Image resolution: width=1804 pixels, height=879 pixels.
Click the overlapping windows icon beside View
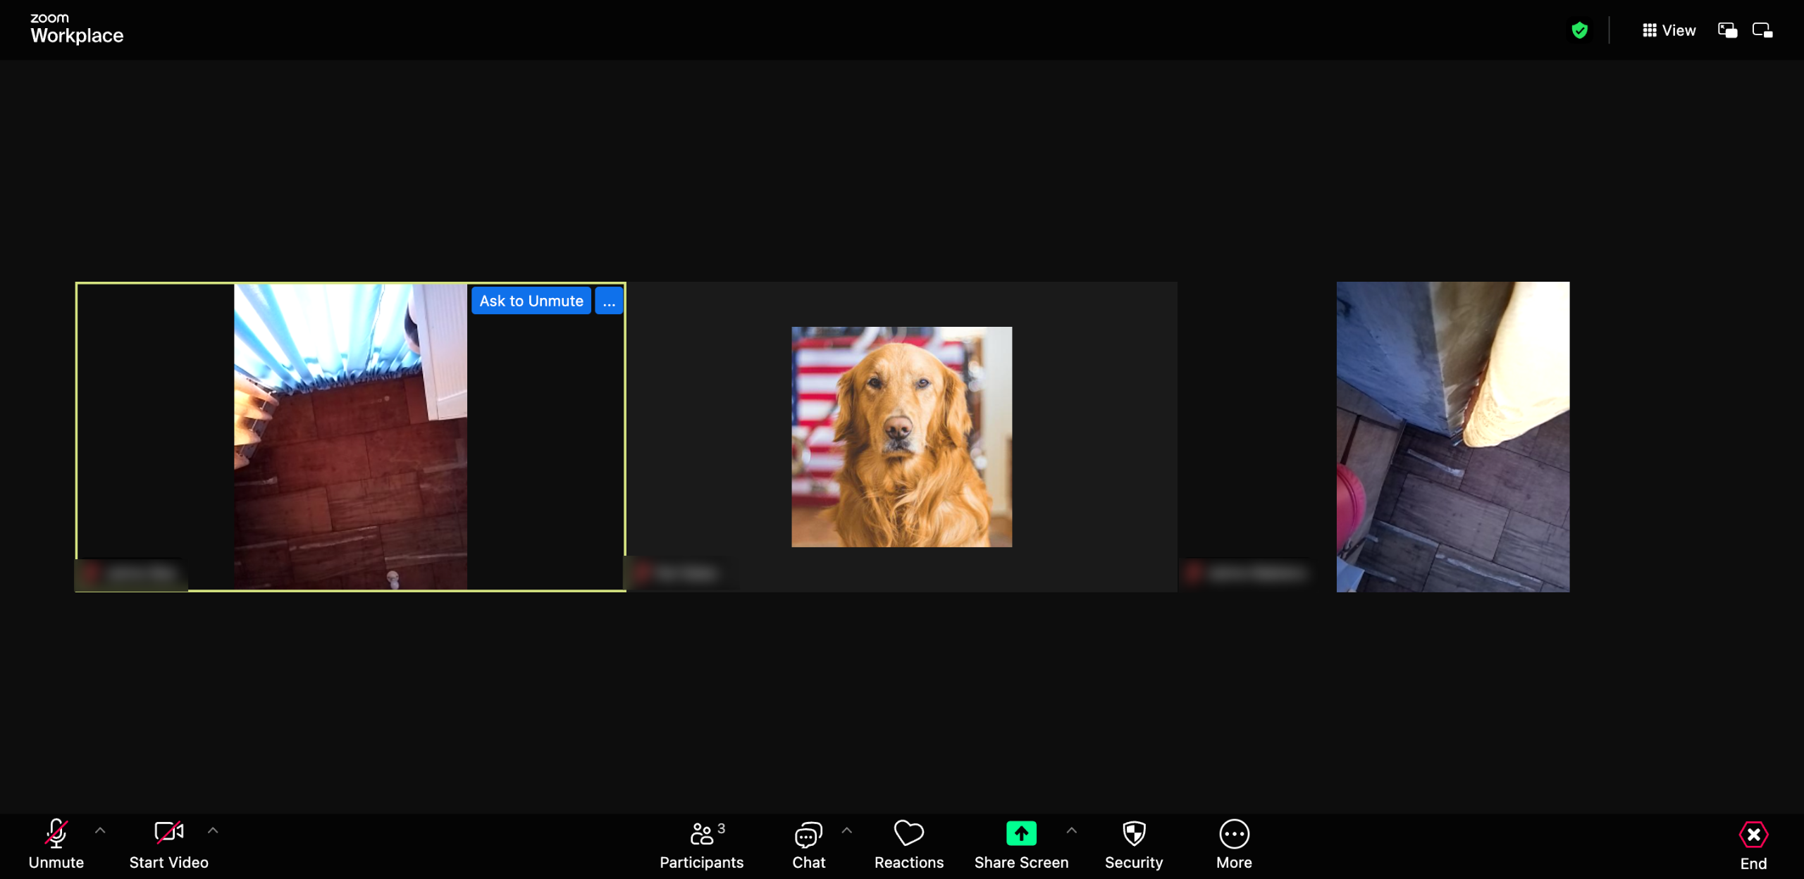click(x=1727, y=30)
